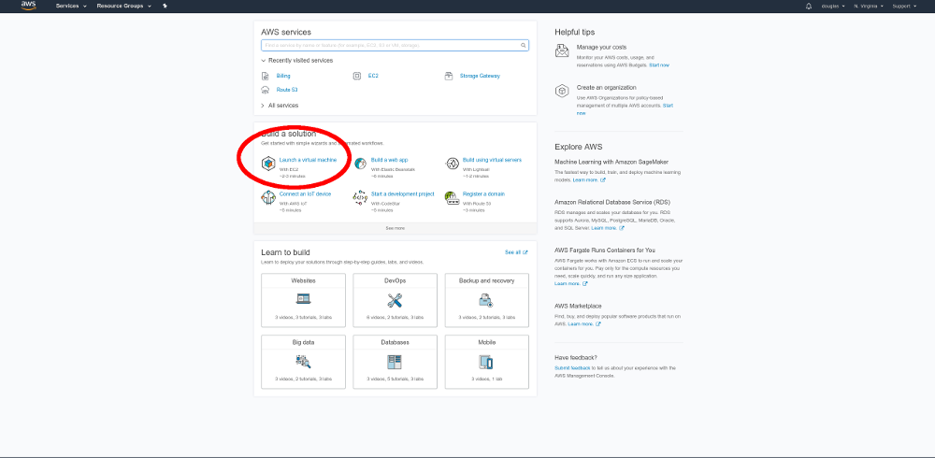Click Build using virtual servers icon

click(452, 164)
